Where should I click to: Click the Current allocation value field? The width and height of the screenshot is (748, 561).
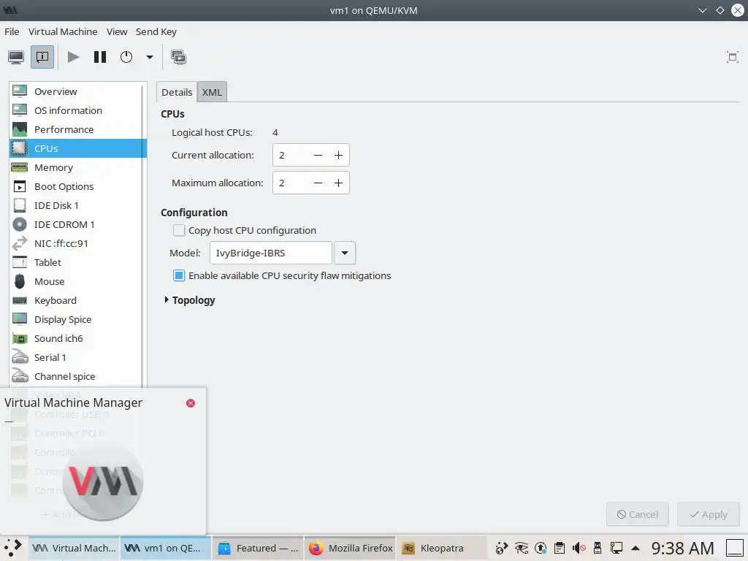click(x=291, y=155)
